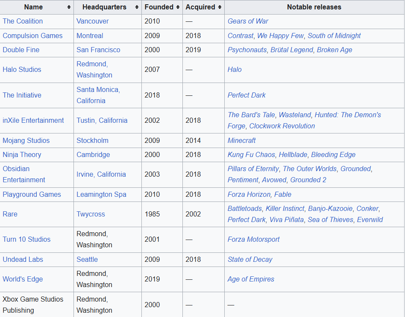The width and height of the screenshot is (405, 317).
Task: Open Double Fine link
Action: pos(21,50)
